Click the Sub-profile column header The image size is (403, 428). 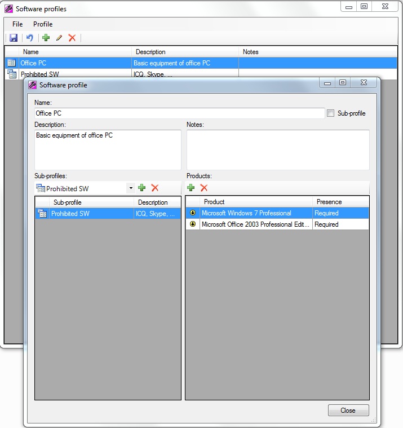click(x=91, y=202)
